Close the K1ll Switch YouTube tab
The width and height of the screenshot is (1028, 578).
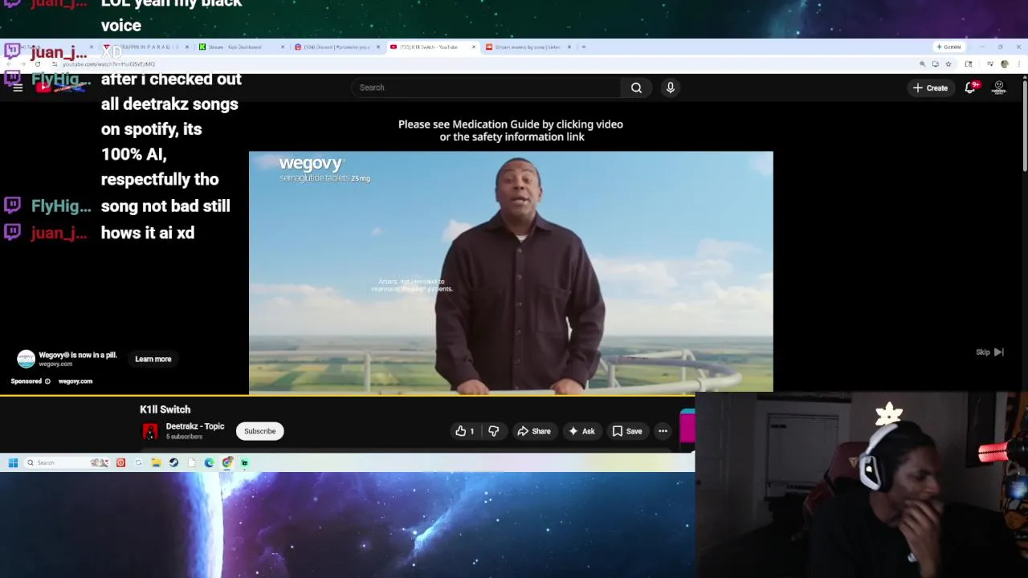[x=473, y=47]
